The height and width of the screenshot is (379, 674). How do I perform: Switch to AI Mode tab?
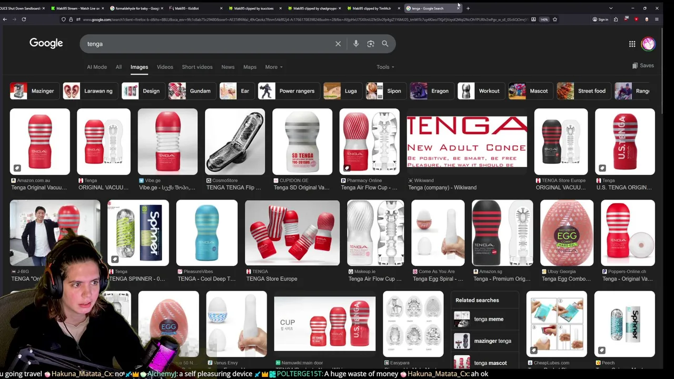(x=97, y=67)
